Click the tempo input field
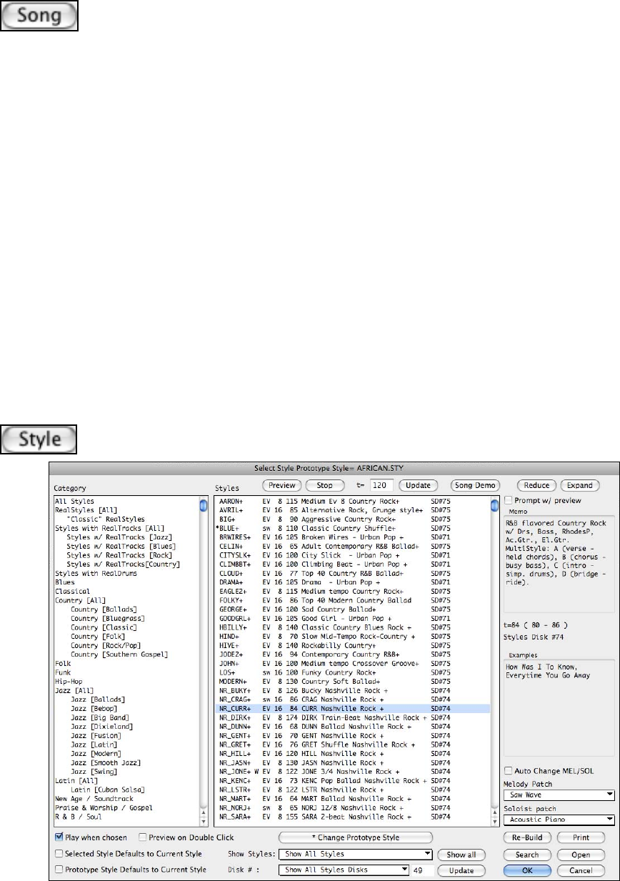Screen dimensions: 620x881 pos(378,485)
